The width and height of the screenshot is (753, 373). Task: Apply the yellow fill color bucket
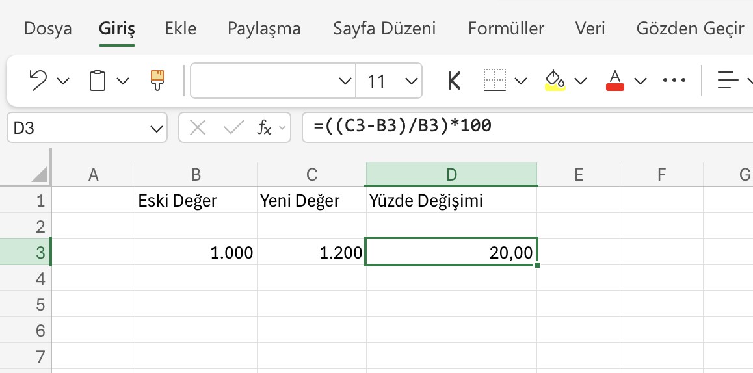pyautogui.click(x=555, y=80)
